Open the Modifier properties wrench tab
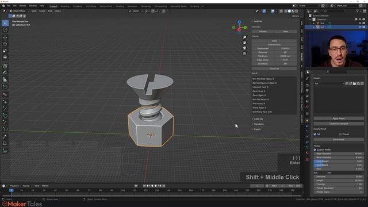The height and width of the screenshot is (207, 368). [x=307, y=126]
